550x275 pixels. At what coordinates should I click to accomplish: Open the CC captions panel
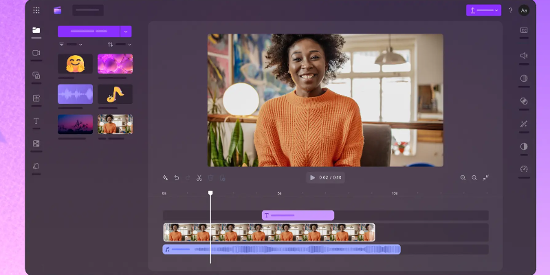point(524,30)
